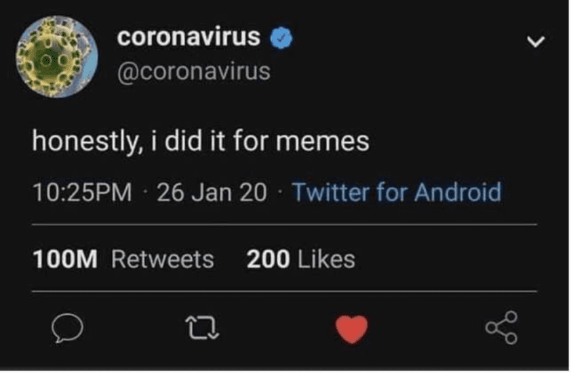Screen dimensions: 571x373
Task: Click the retweet arrows icon
Action: pyautogui.click(x=201, y=329)
